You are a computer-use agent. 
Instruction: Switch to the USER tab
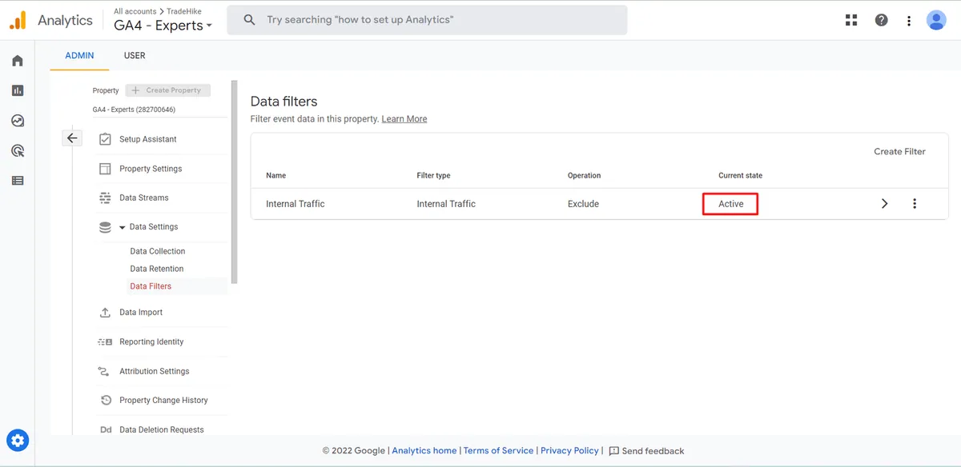(x=135, y=56)
